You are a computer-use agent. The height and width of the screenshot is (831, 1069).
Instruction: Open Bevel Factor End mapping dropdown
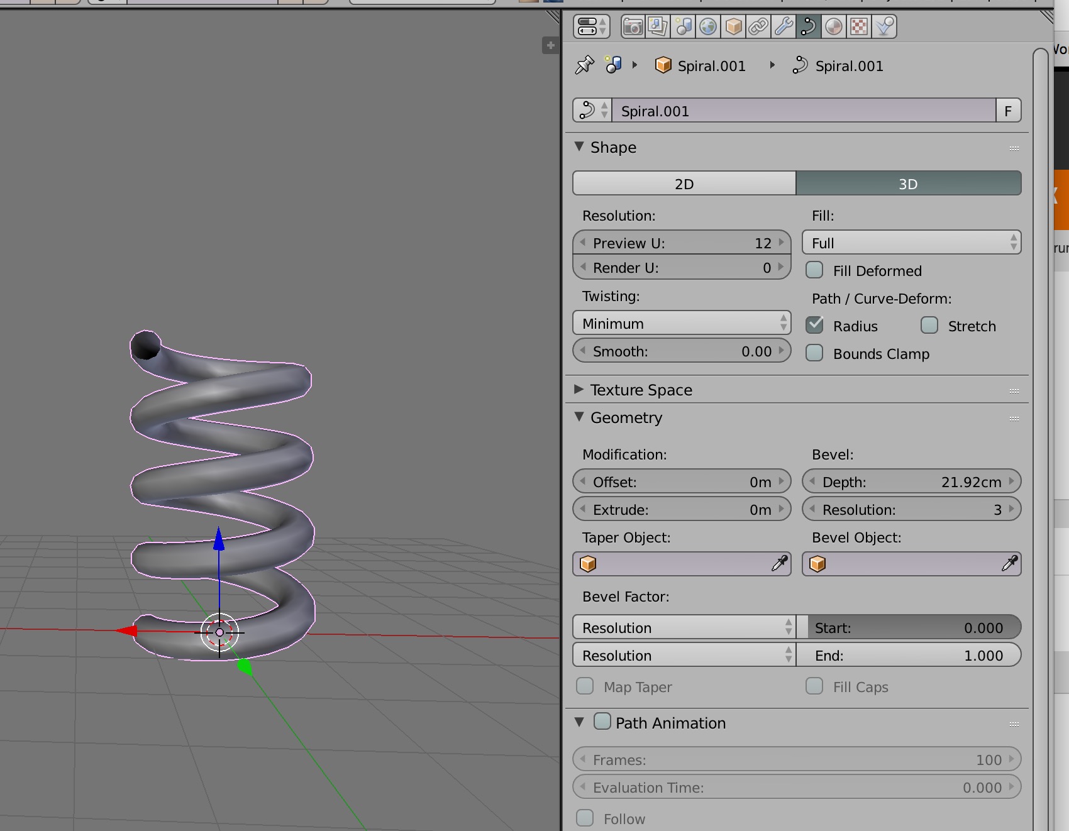click(x=684, y=655)
